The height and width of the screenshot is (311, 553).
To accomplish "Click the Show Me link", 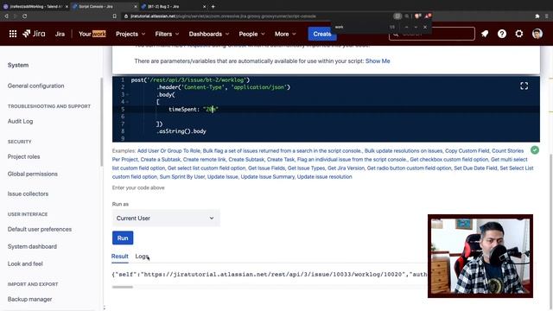I will pyautogui.click(x=378, y=61).
